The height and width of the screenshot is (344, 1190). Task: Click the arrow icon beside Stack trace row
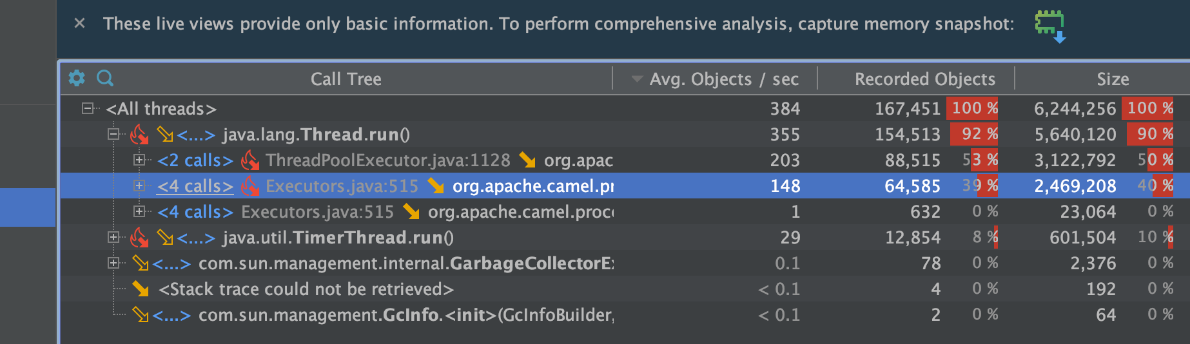coord(141,289)
